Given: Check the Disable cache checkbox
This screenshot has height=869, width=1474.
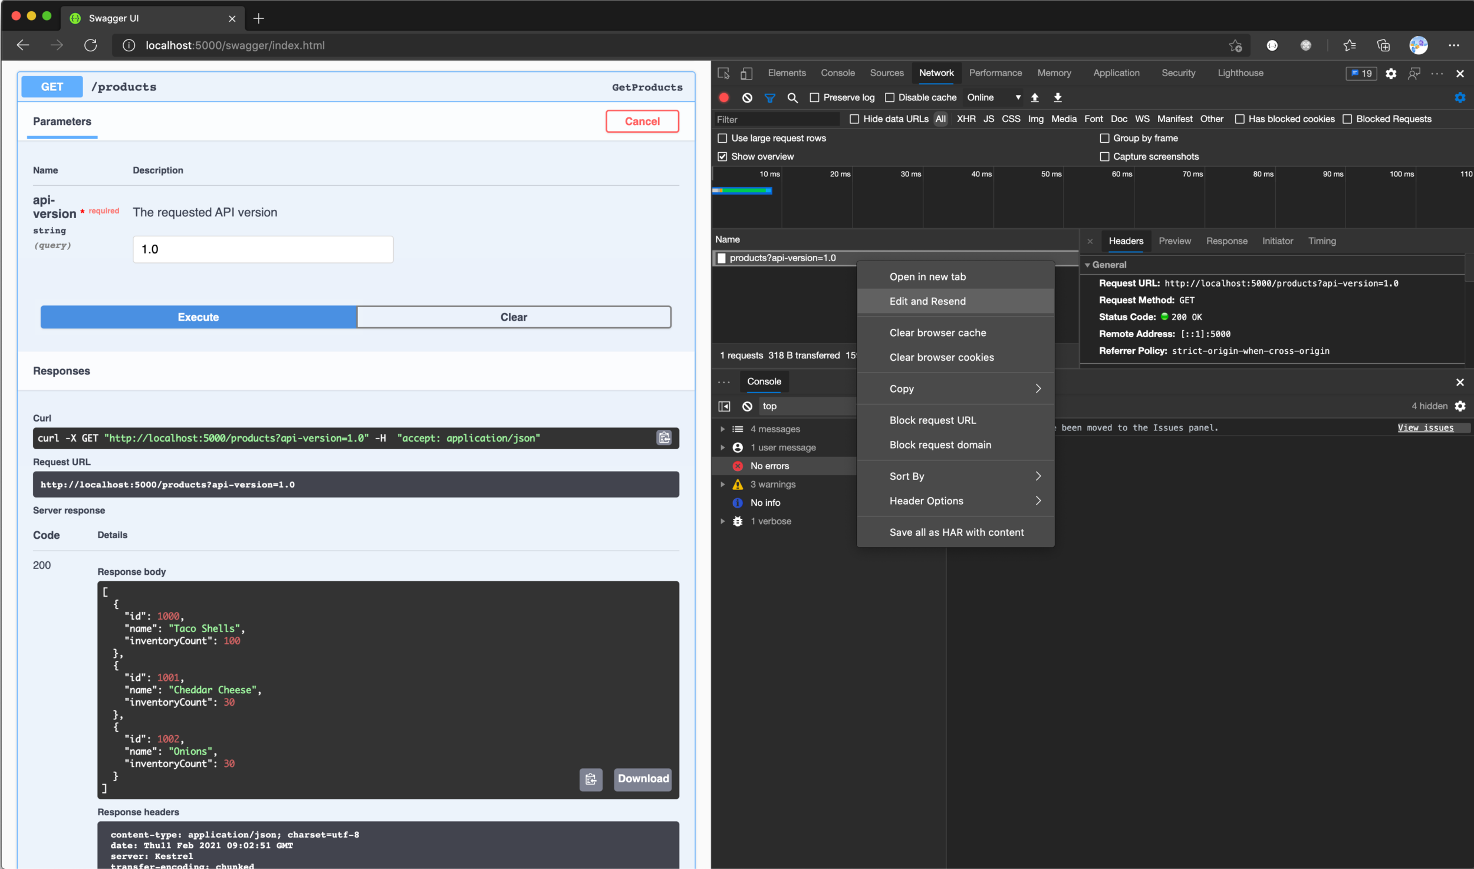Looking at the screenshot, I should point(890,98).
